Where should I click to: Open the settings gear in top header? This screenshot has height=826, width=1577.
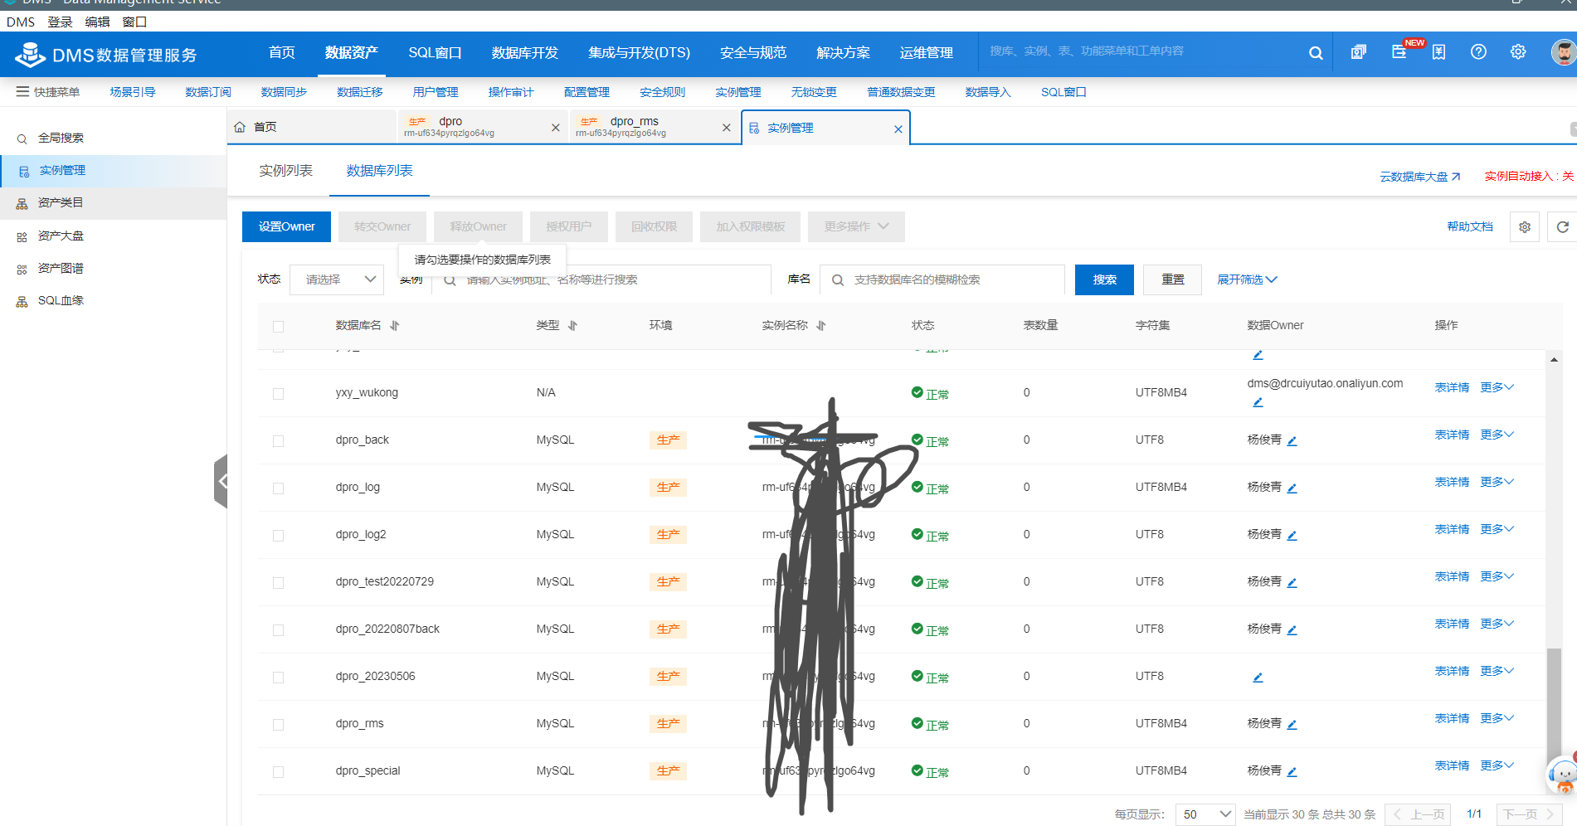pos(1518,52)
